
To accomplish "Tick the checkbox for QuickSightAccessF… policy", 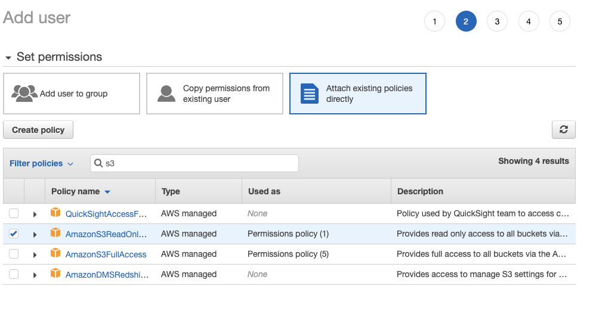I will coord(14,213).
